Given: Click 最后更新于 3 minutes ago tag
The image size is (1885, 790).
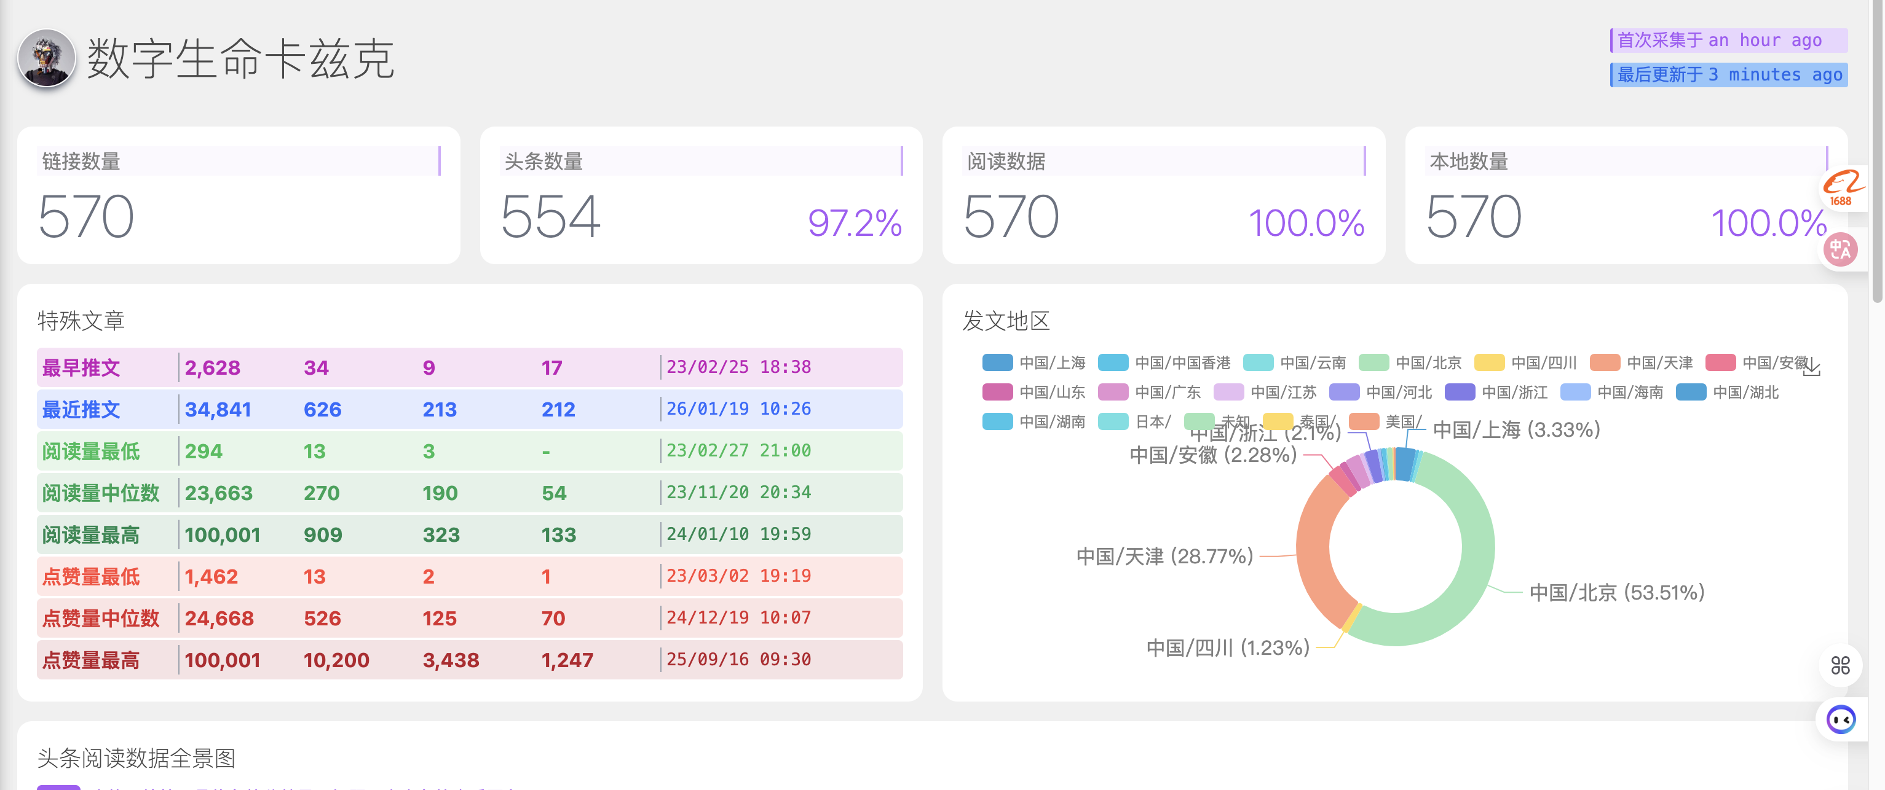Looking at the screenshot, I should point(1728,74).
